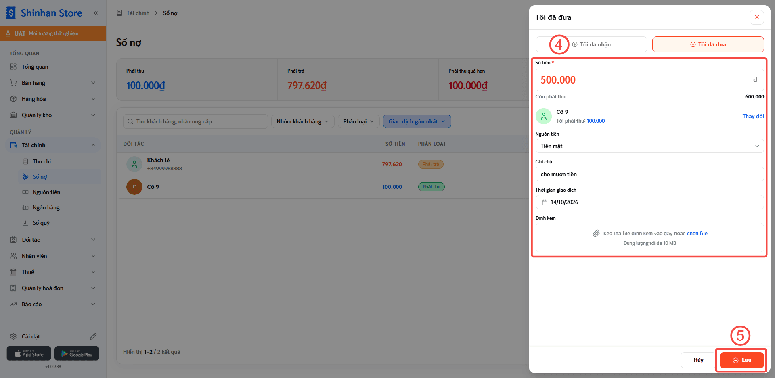Open the Khách lẻ debt row
775x378 pixels.
pos(323,164)
